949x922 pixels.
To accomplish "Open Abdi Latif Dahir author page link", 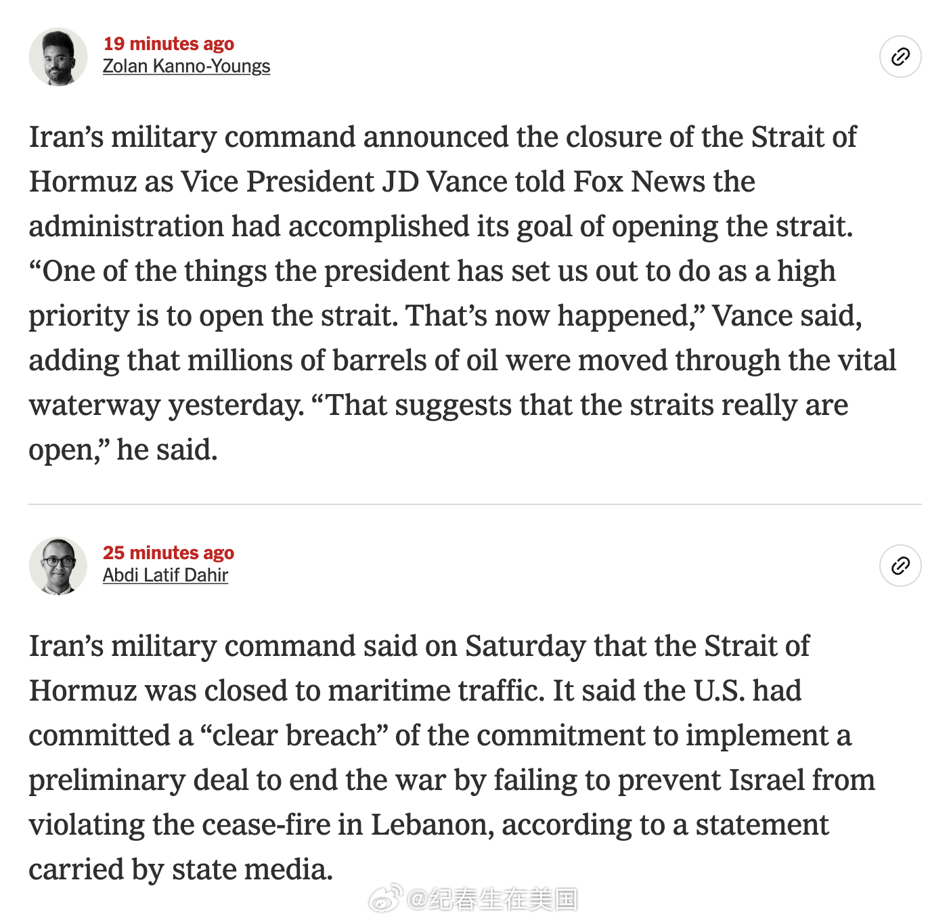I will point(165,575).
